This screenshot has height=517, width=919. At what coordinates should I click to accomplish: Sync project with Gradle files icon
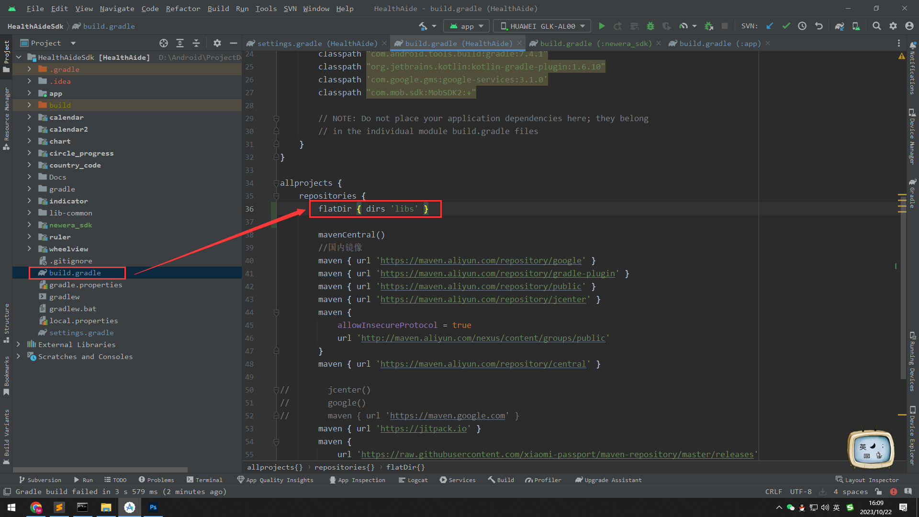[x=840, y=26]
